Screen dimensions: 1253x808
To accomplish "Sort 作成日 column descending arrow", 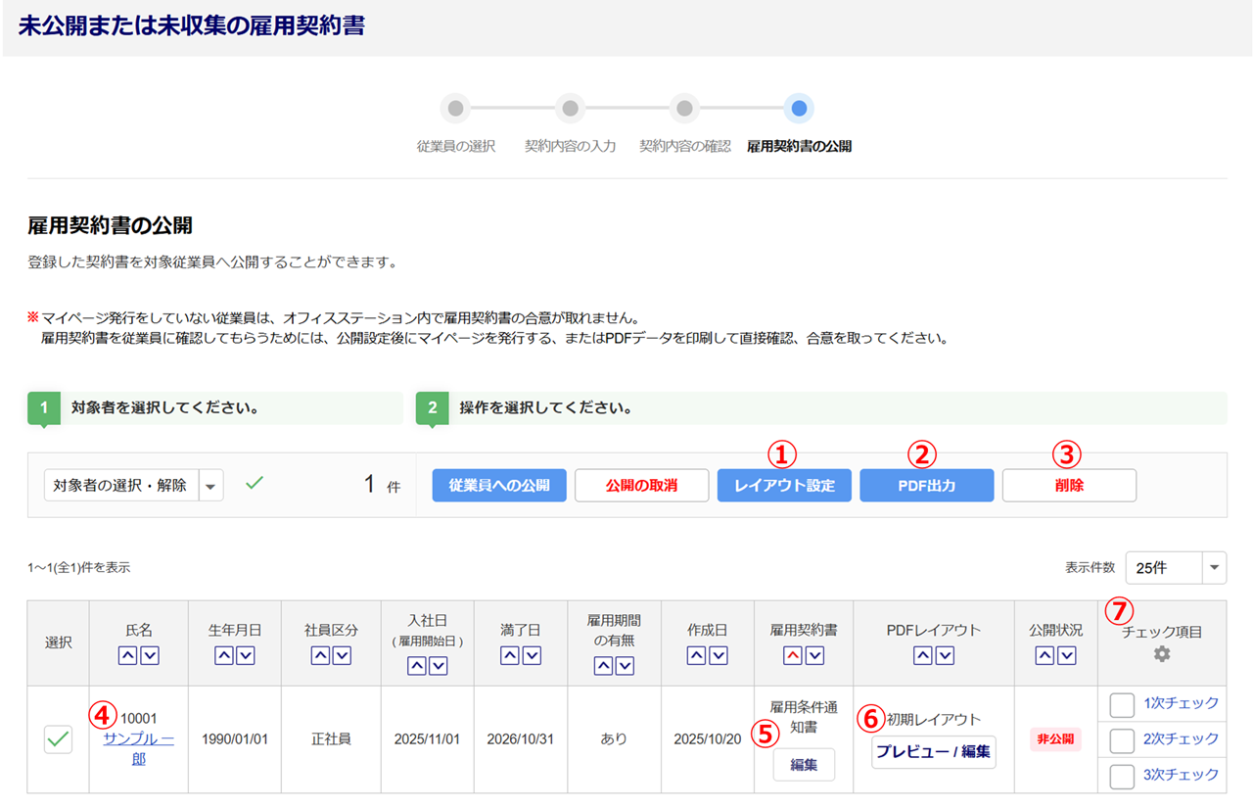I will 719,656.
